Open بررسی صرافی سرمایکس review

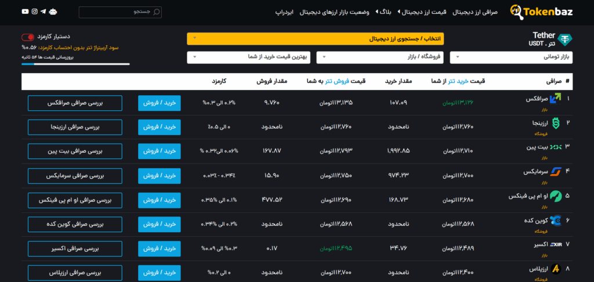tap(75, 176)
